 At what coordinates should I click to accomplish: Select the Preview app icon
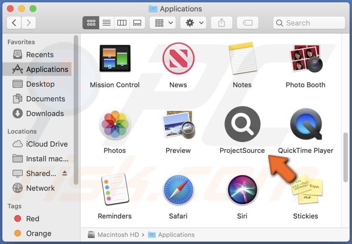pos(178,124)
